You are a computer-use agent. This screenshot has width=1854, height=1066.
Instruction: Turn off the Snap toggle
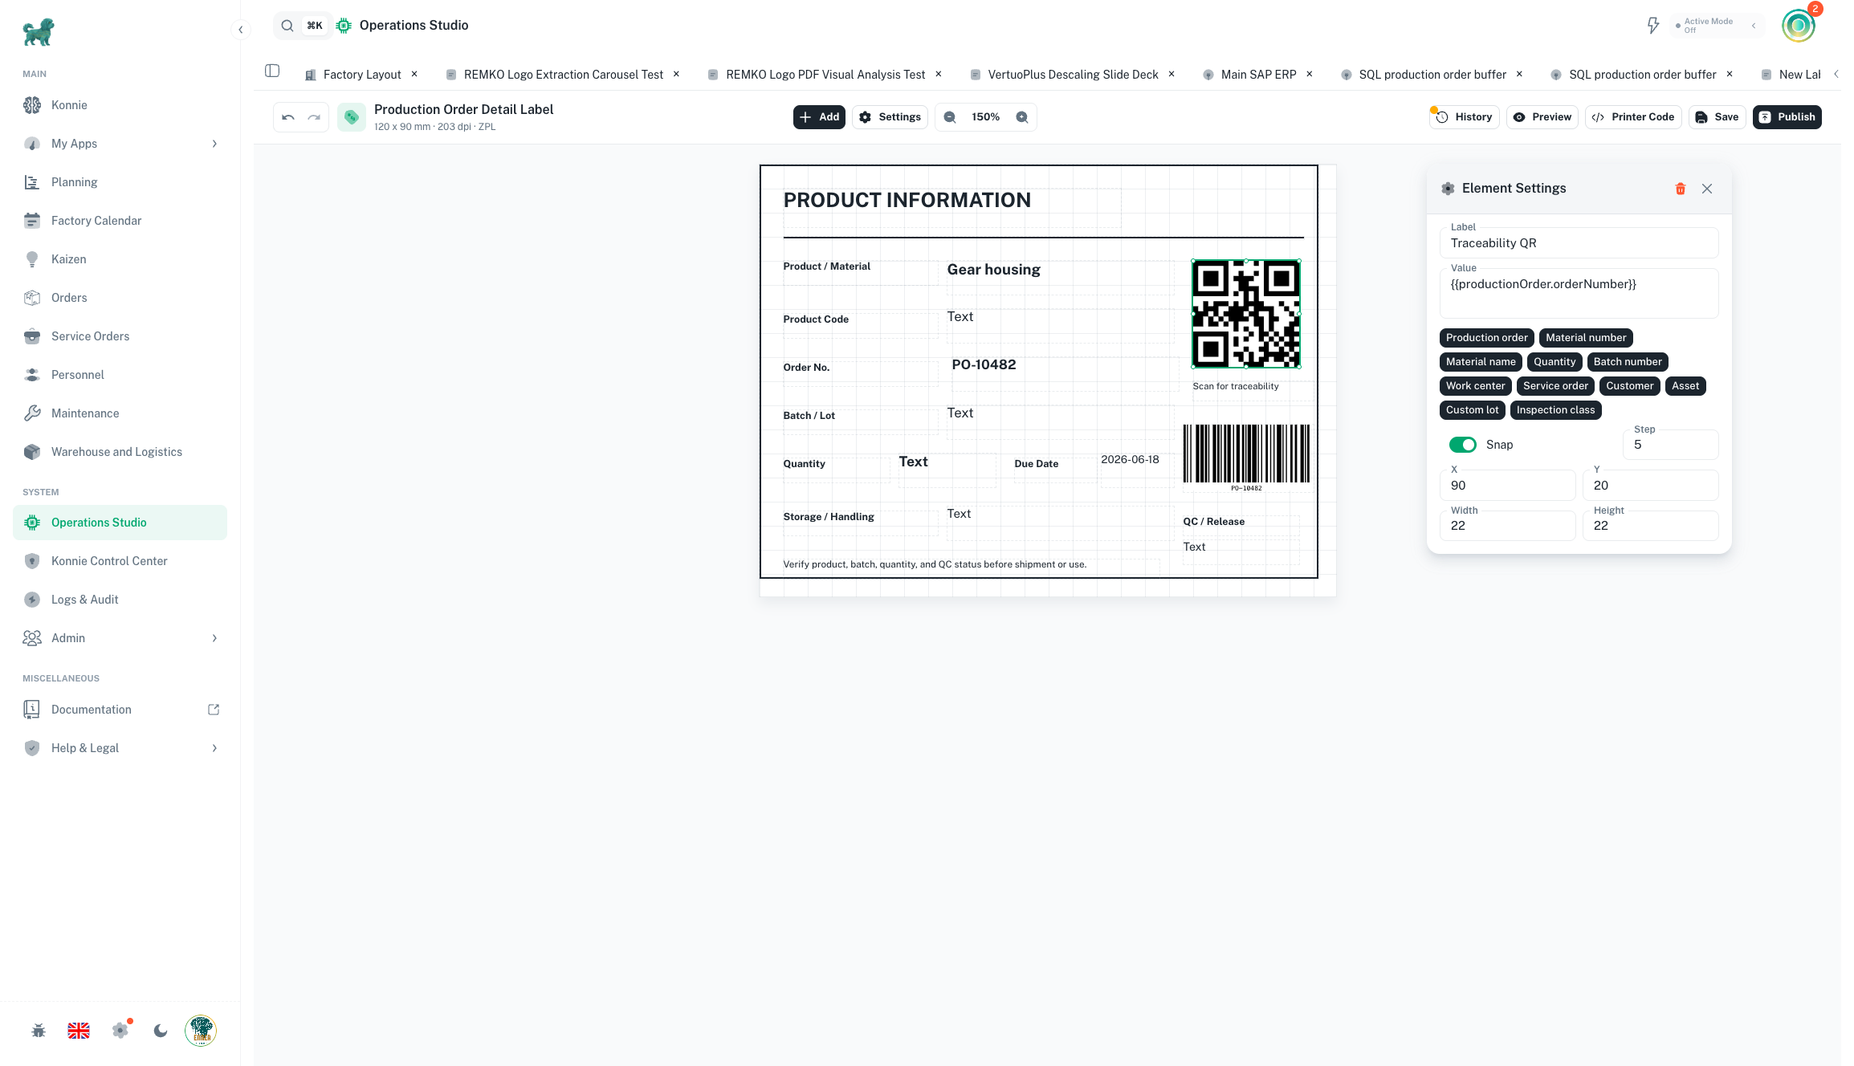point(1463,445)
